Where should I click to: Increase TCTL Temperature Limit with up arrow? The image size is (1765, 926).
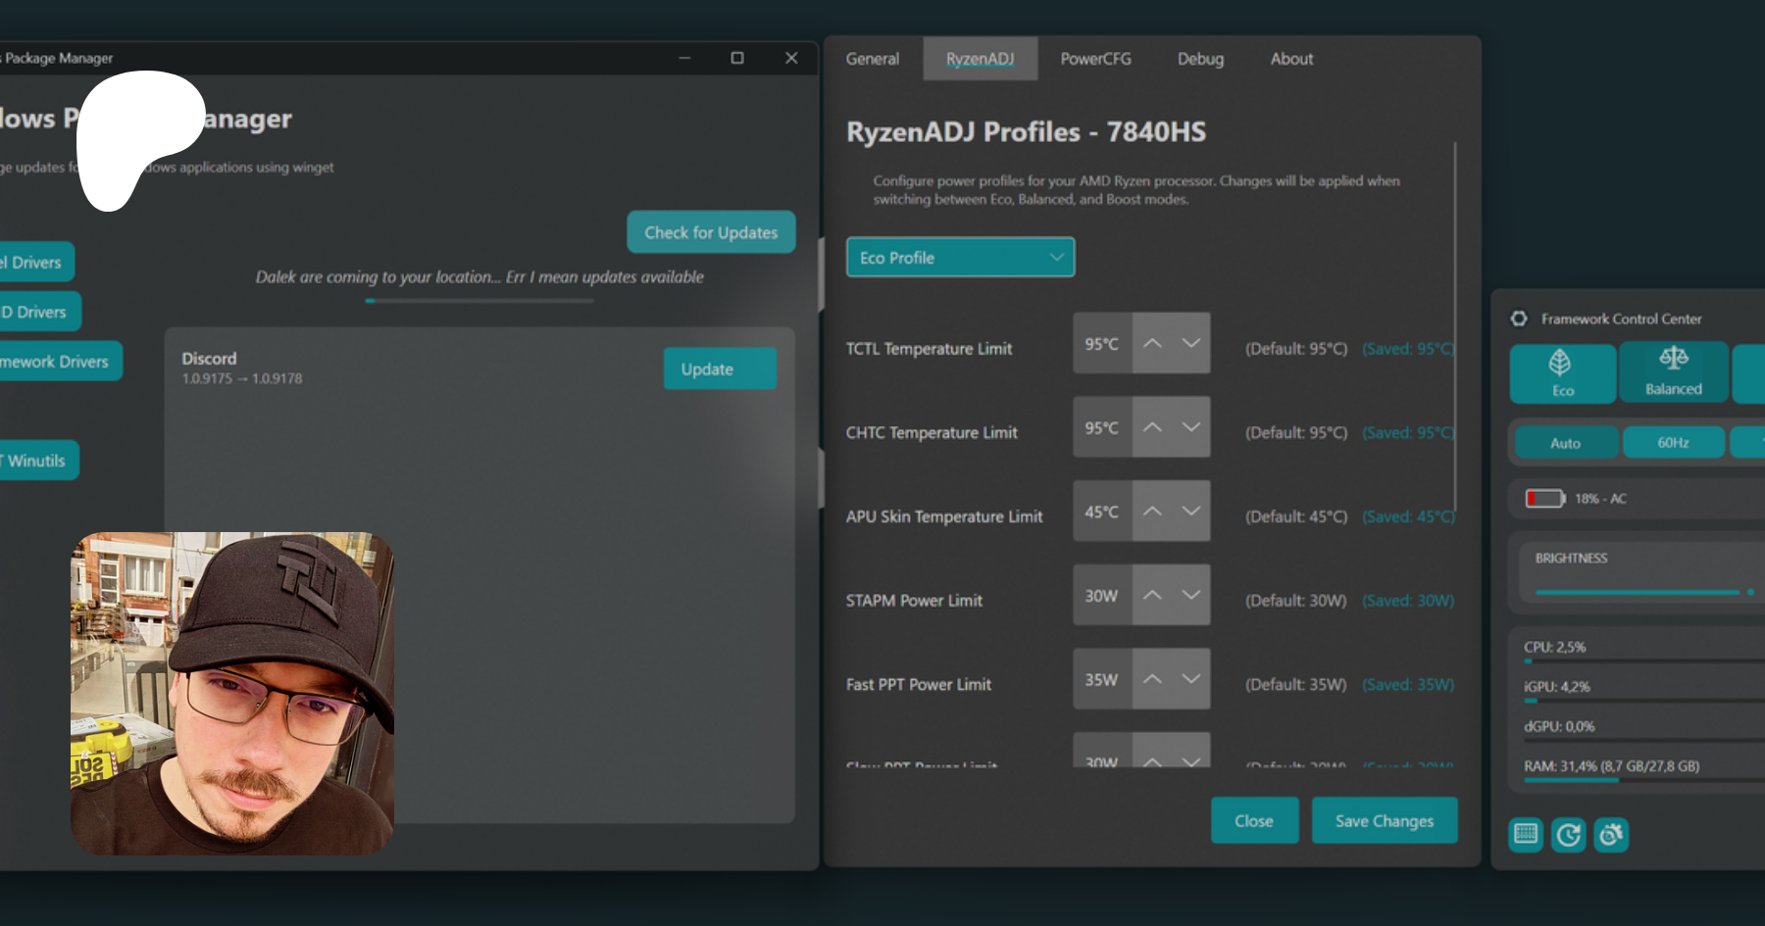[x=1152, y=344]
